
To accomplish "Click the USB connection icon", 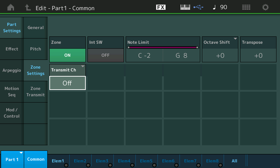I will tap(198, 7).
